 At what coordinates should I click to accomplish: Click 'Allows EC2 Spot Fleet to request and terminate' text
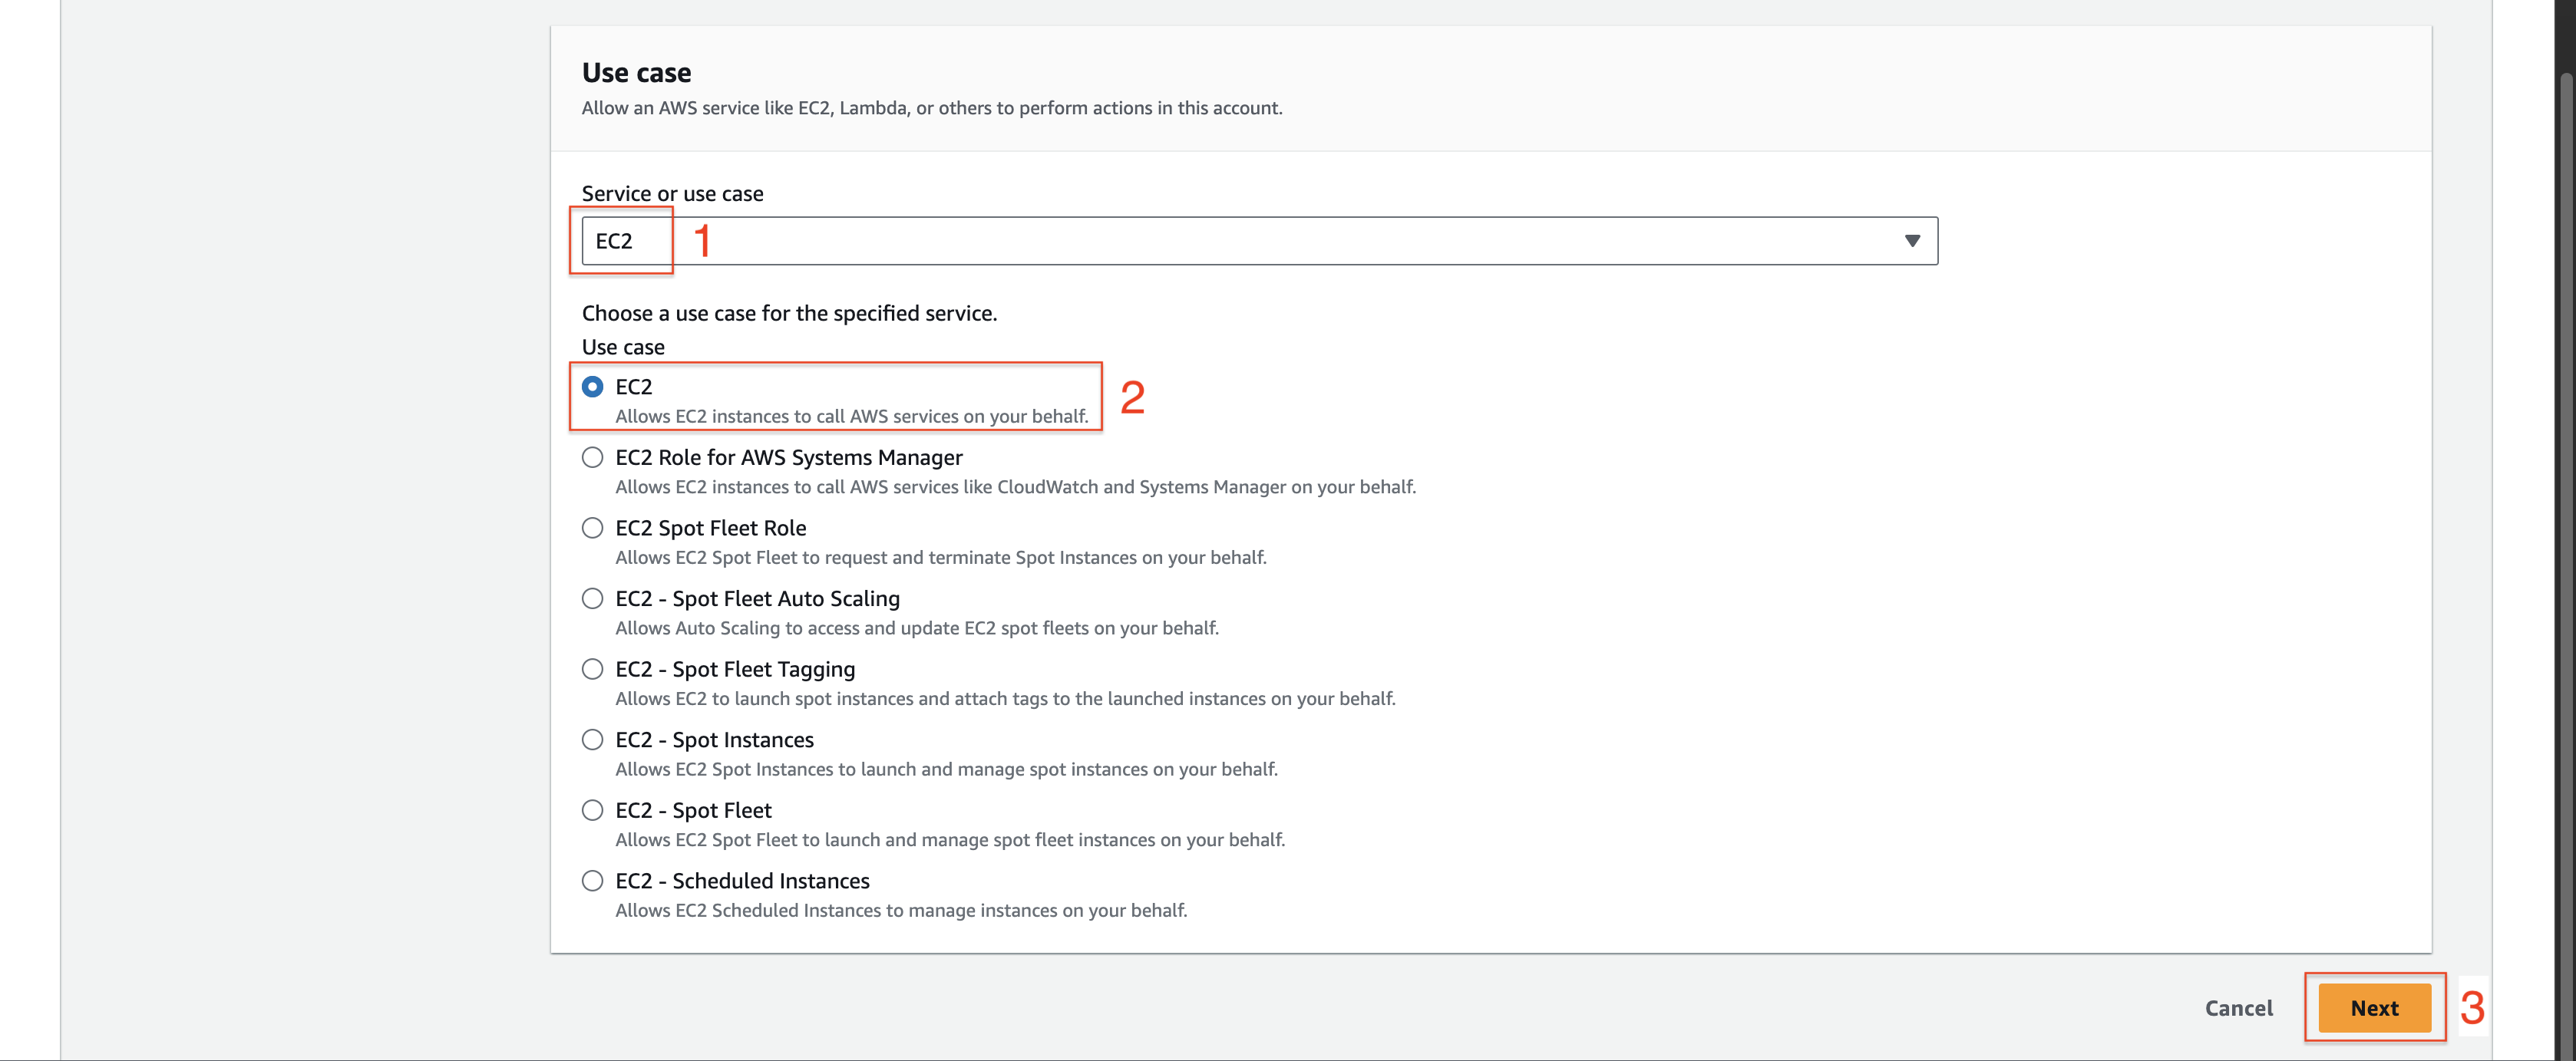pyautogui.click(x=940, y=558)
